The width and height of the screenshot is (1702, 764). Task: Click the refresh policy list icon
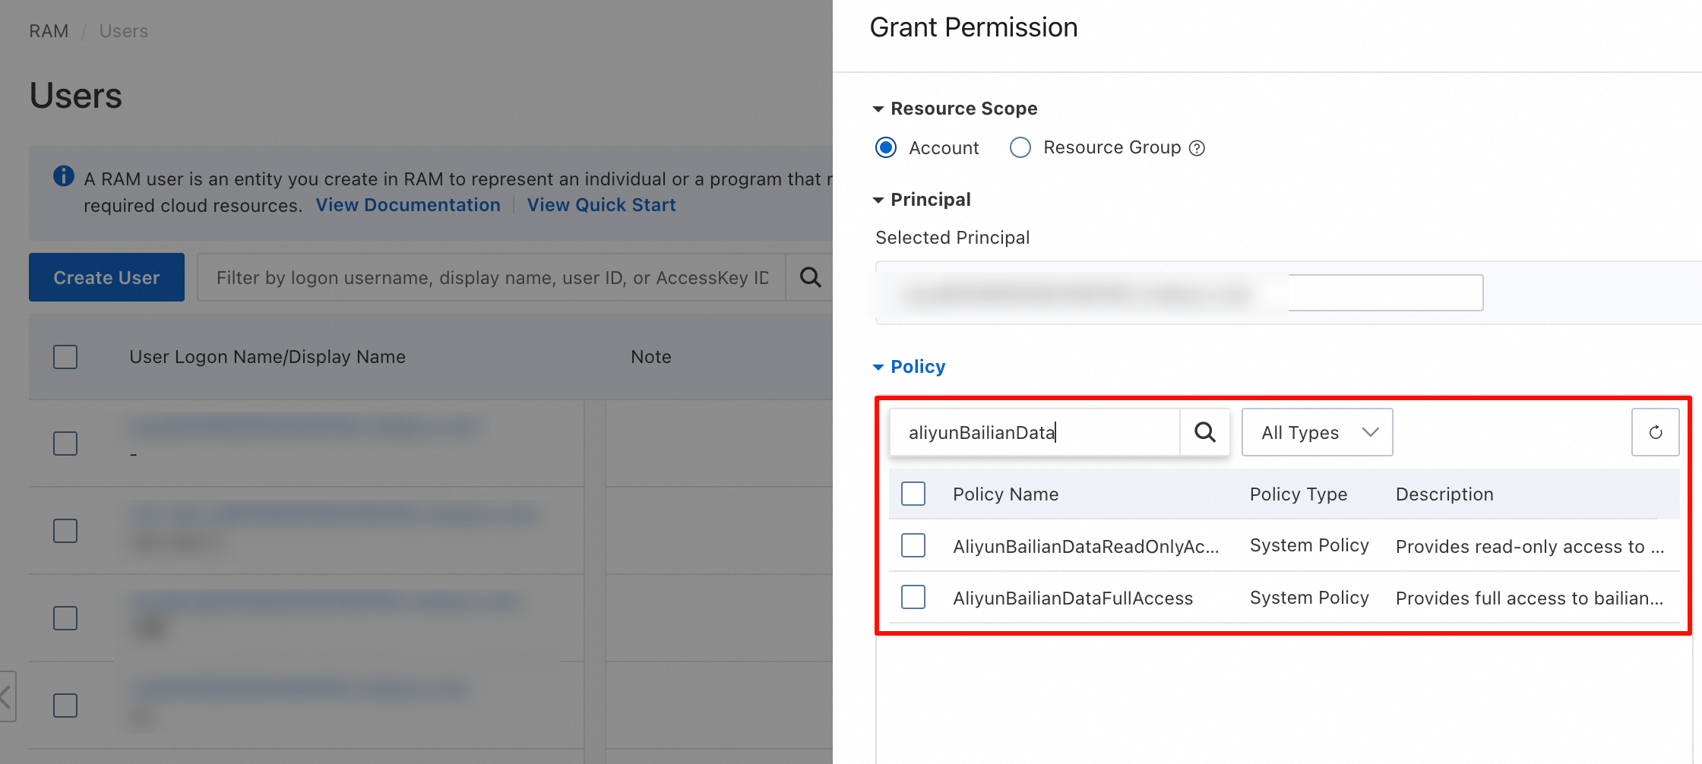coord(1655,432)
